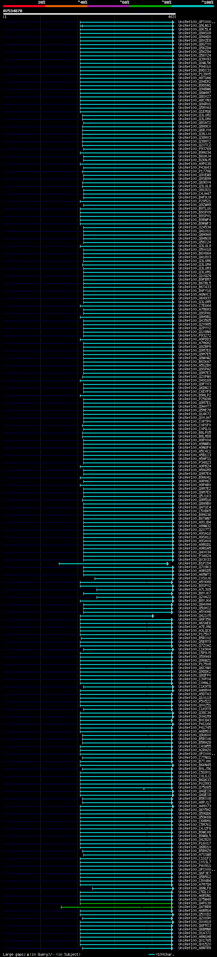Open hit UniRef100_Q8VZE8
The width and height of the screenshot is (217, 957).
[195, 40]
